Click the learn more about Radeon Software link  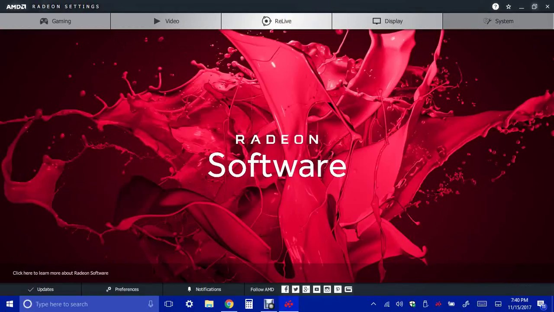click(61, 273)
